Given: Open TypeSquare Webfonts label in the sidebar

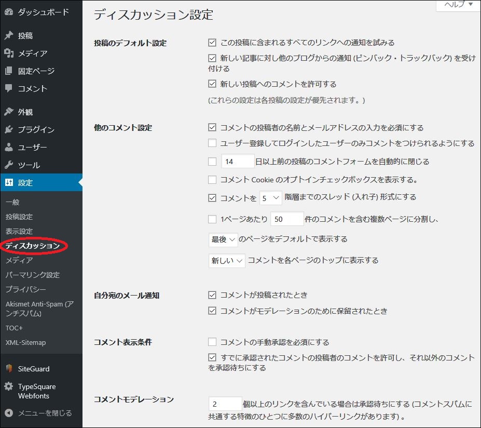Looking at the screenshot, I should 37,391.
